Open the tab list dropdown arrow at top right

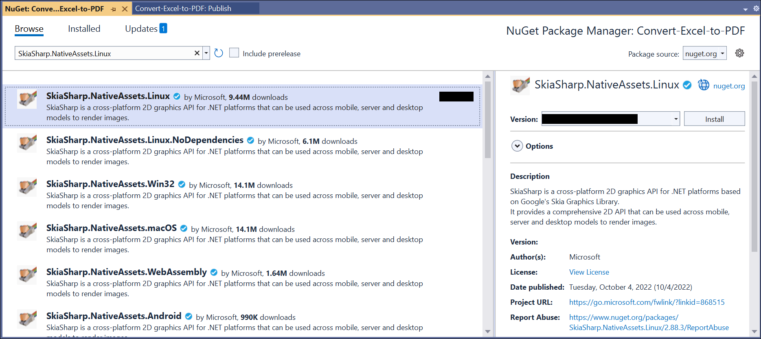point(746,9)
